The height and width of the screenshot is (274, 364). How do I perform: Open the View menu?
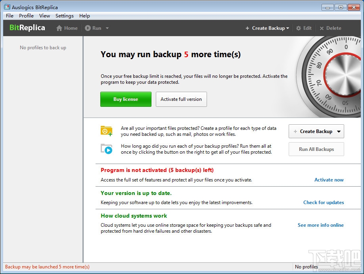pos(44,15)
